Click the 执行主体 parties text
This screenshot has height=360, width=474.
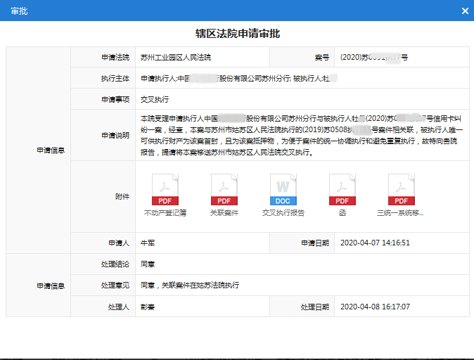[x=239, y=78]
